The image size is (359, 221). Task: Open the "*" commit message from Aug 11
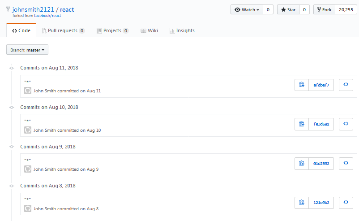(x=27, y=82)
